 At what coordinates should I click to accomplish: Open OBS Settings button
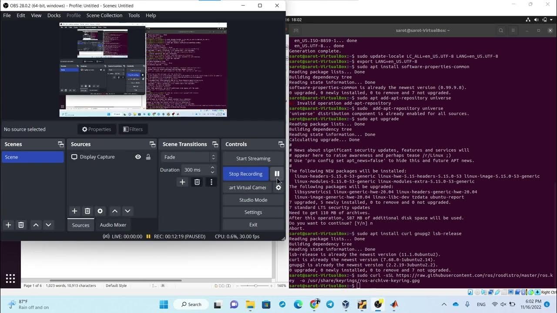pos(253,212)
